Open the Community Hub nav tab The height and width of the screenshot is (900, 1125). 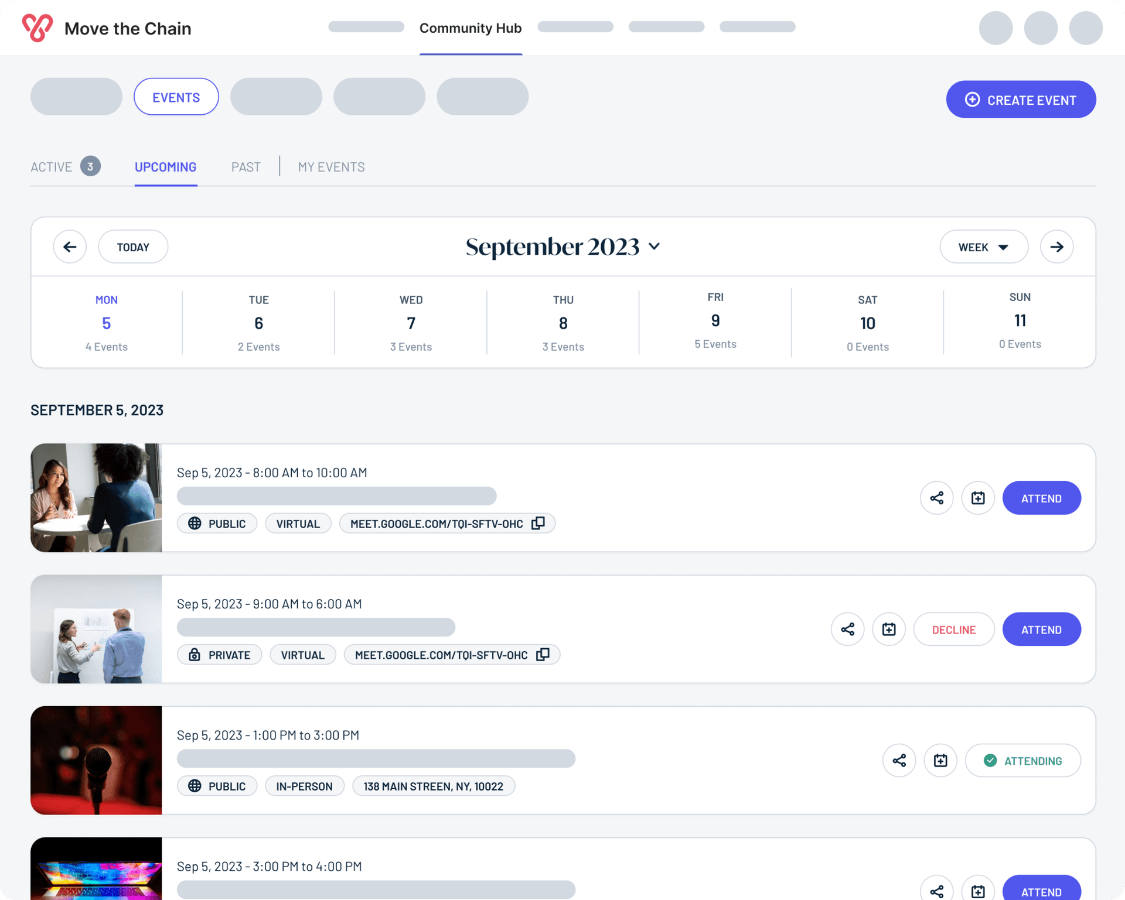point(471,28)
